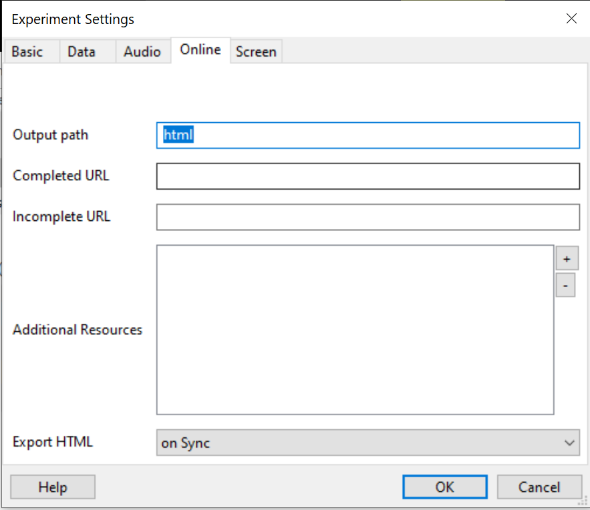590x510 pixels.
Task: Click the Export HTML label
Action: click(x=53, y=442)
